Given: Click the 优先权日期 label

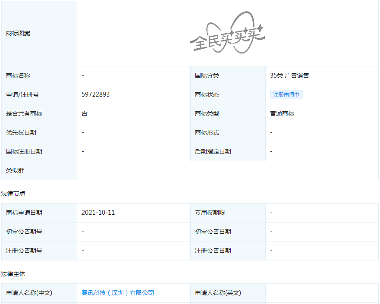Looking at the screenshot, I should [21, 132].
